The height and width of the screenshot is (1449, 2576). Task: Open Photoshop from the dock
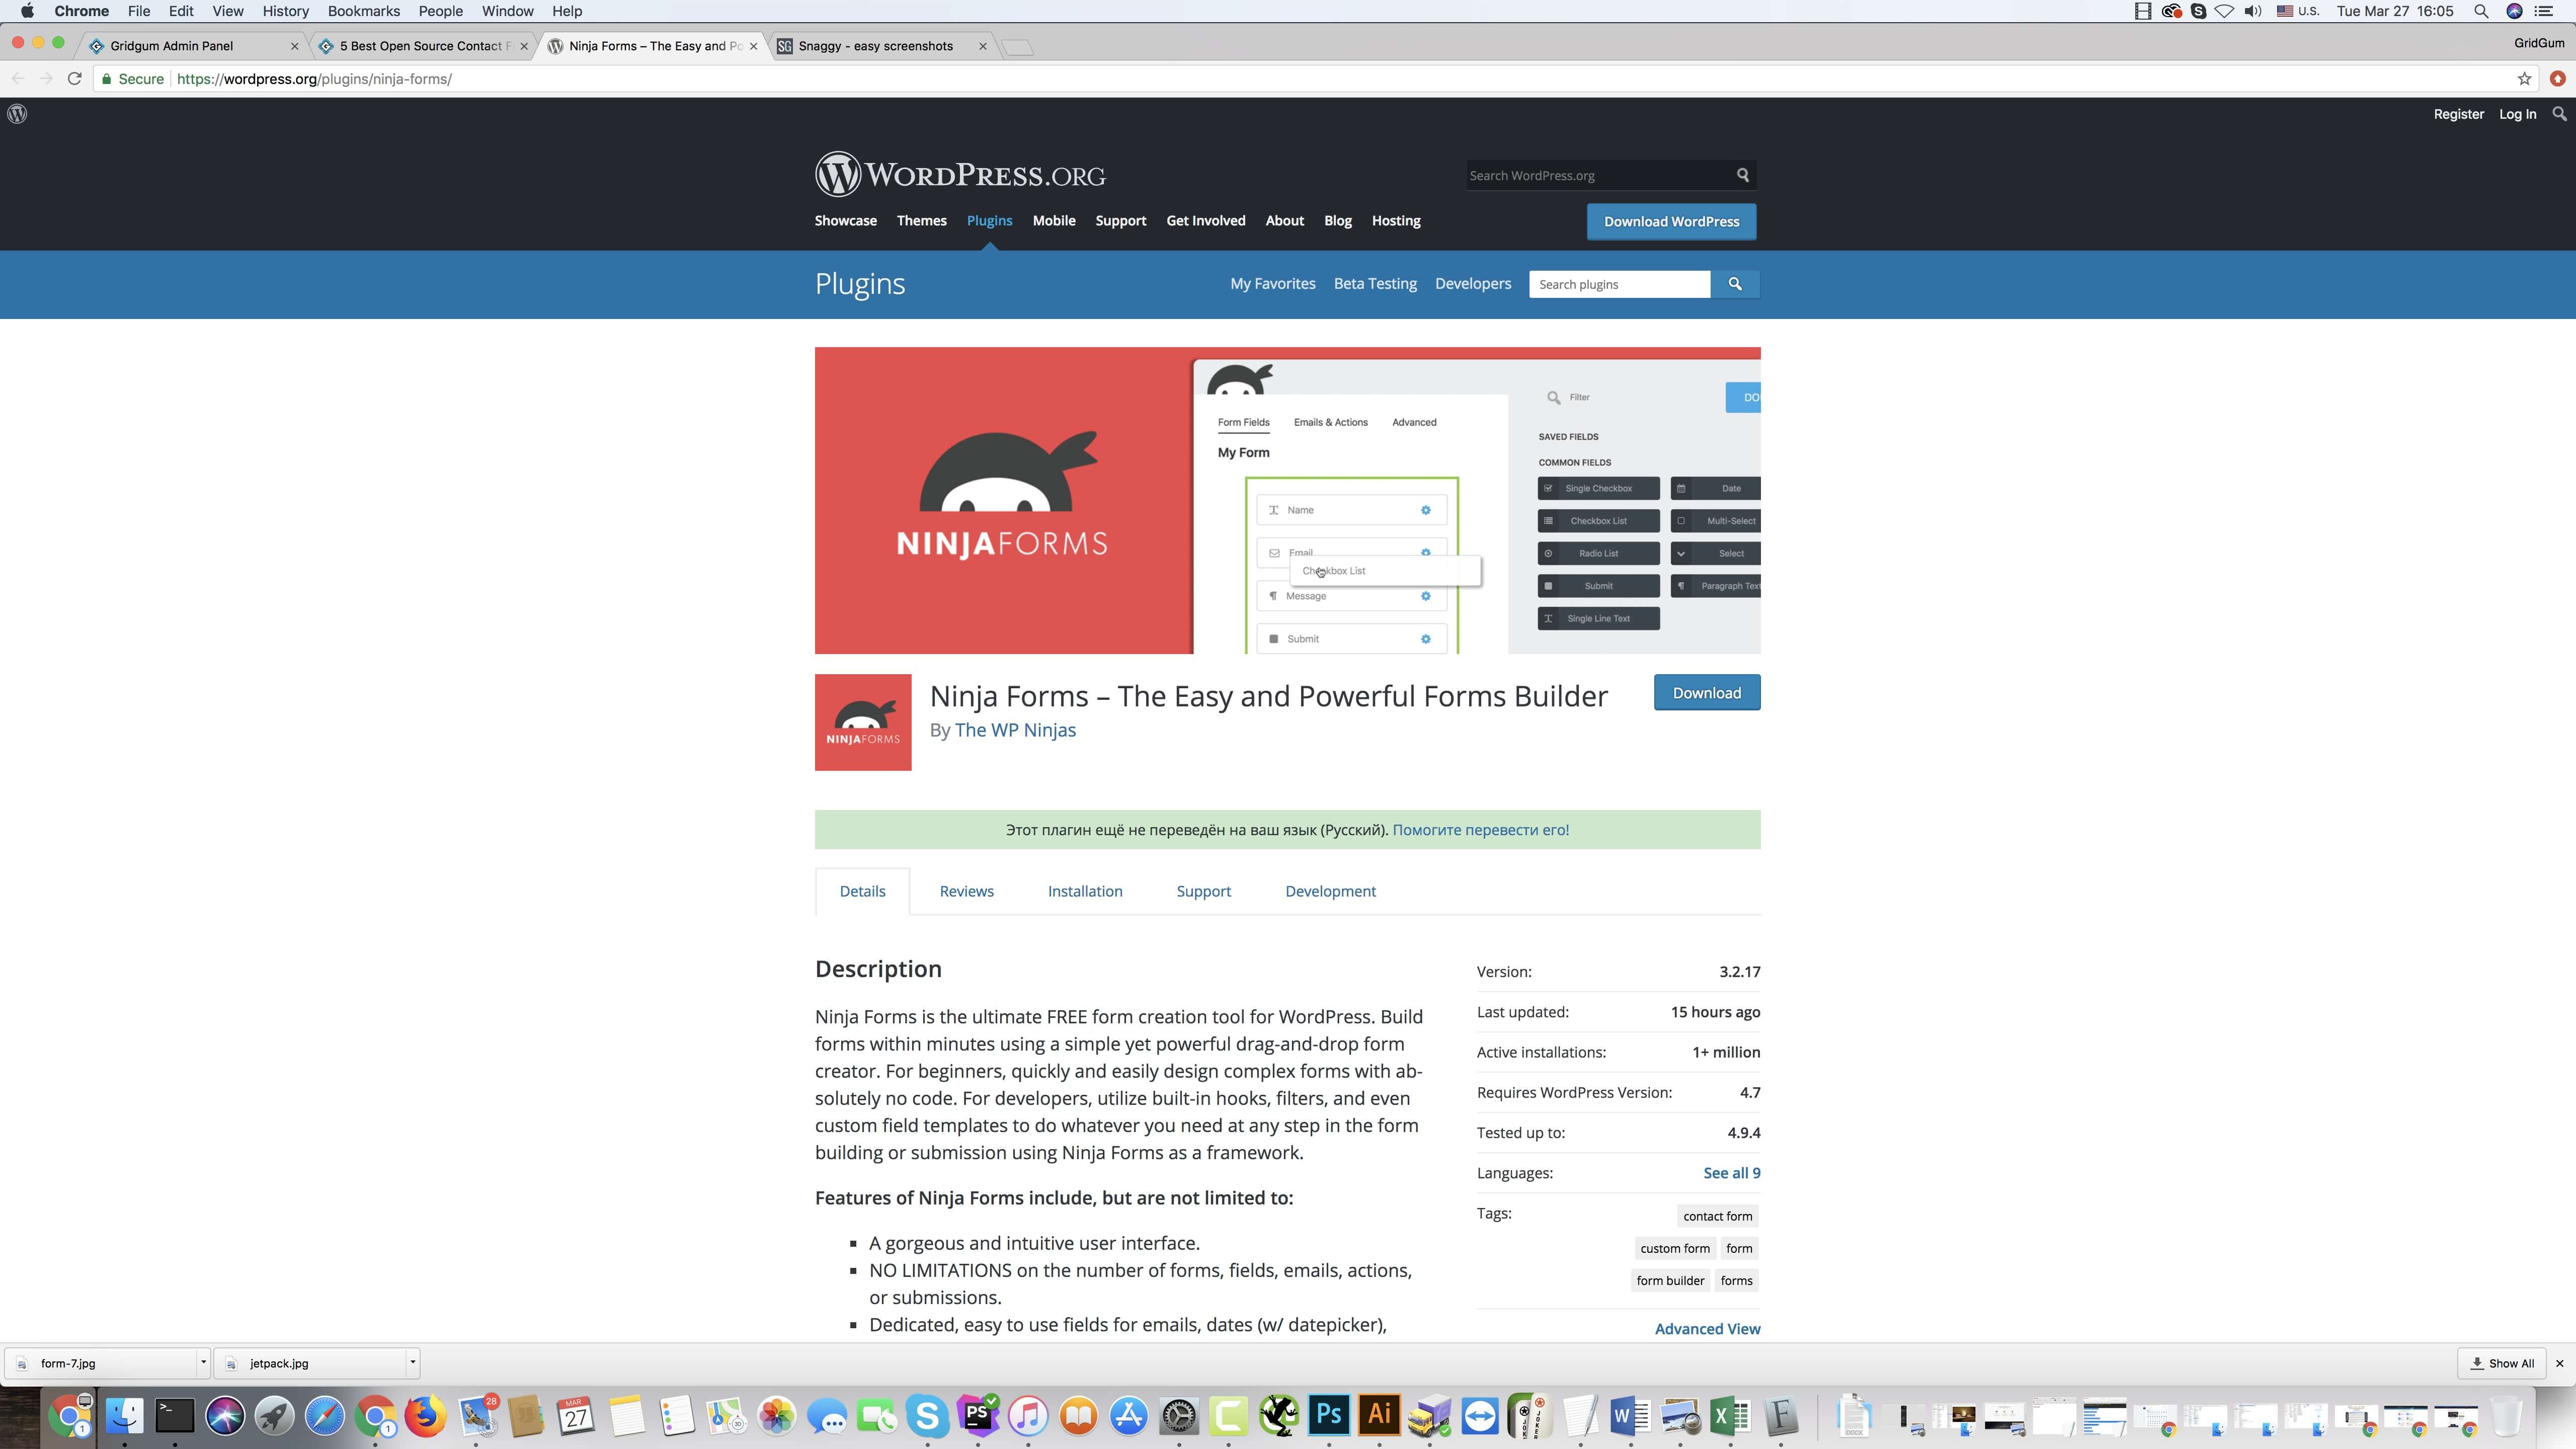pos(1329,1416)
